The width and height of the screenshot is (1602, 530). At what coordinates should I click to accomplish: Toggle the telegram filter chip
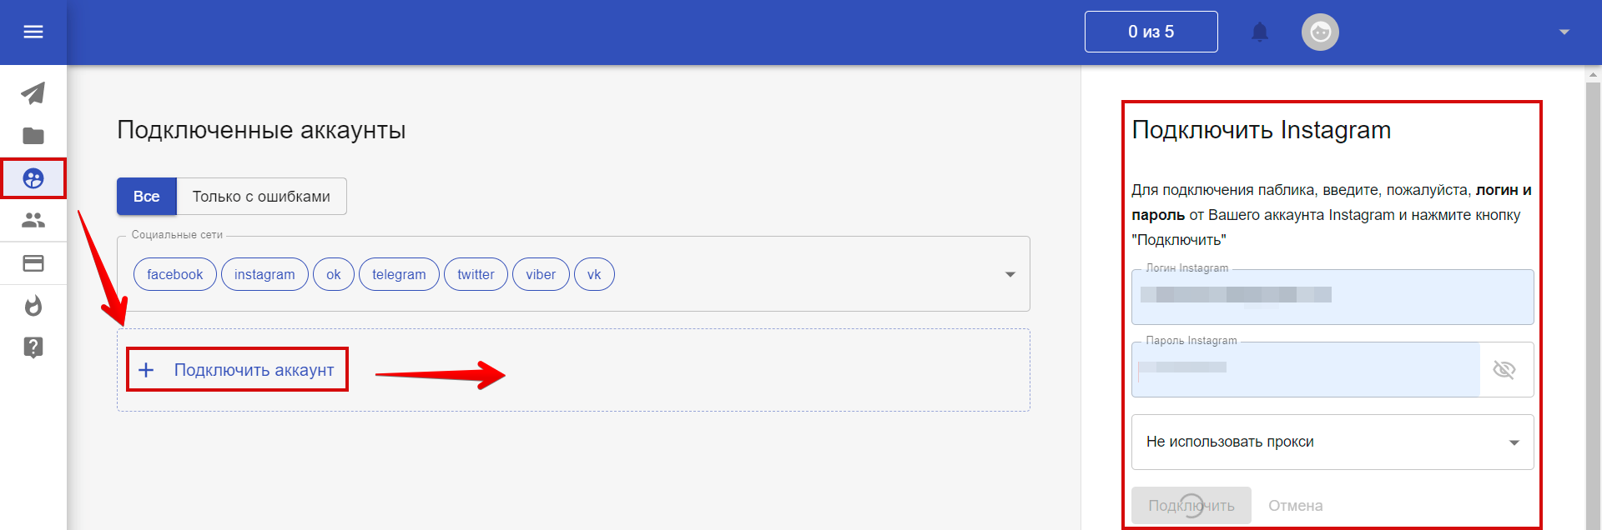tap(399, 274)
